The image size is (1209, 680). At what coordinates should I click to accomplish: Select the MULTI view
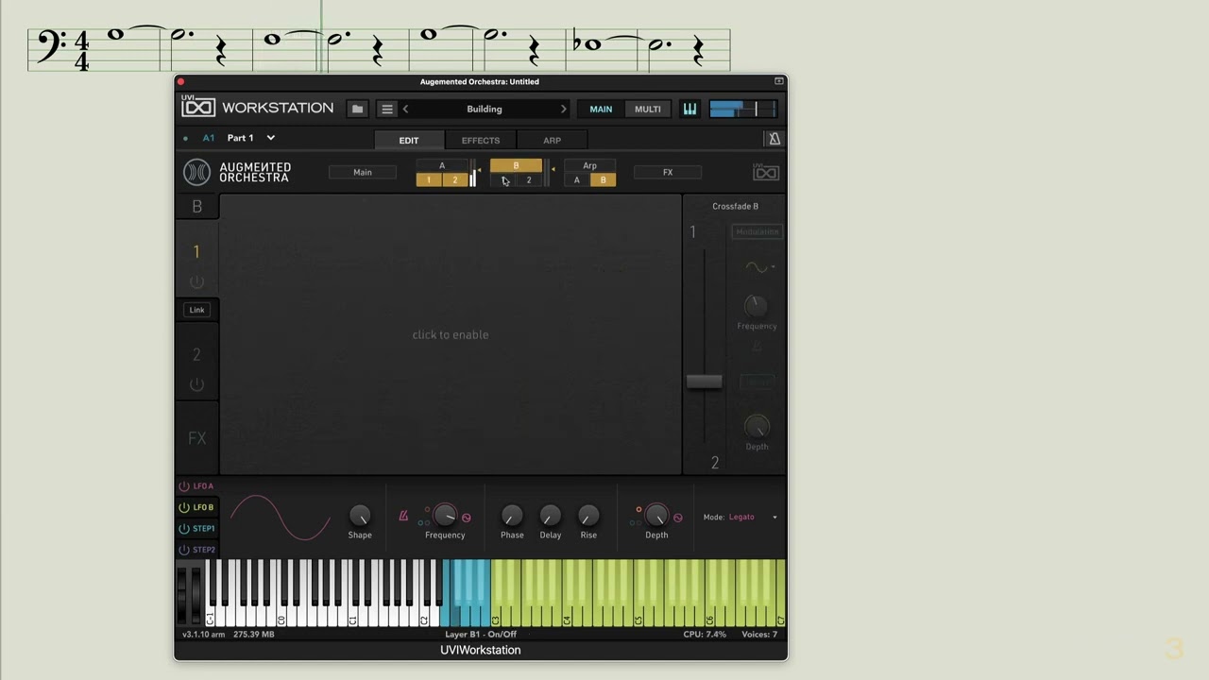coord(648,109)
